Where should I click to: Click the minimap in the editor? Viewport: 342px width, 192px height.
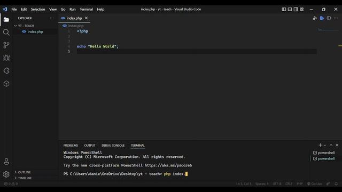coord(328,30)
